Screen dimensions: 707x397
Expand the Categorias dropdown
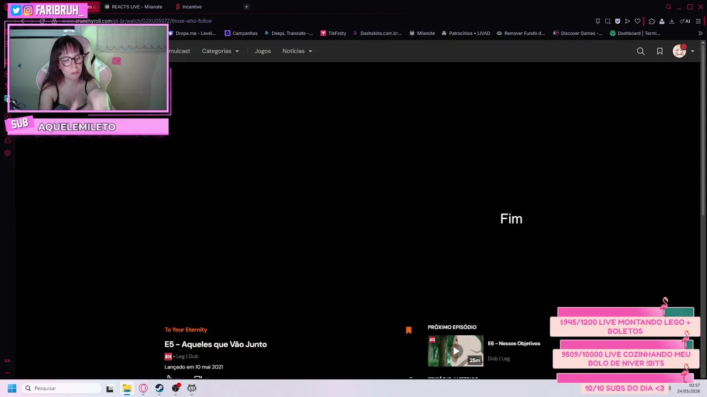coord(220,51)
